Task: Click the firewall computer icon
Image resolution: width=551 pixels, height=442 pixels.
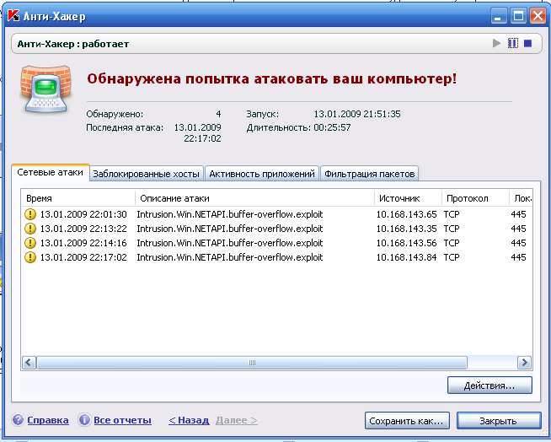Action: pyautogui.click(x=45, y=89)
